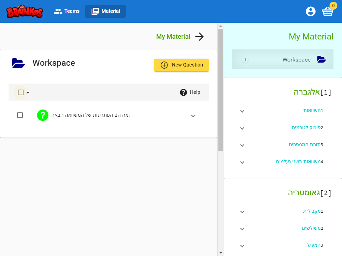Image resolution: width=342 pixels, height=256 pixels.
Task: Click the My Material breadcrumb link
Action: tap(173, 37)
